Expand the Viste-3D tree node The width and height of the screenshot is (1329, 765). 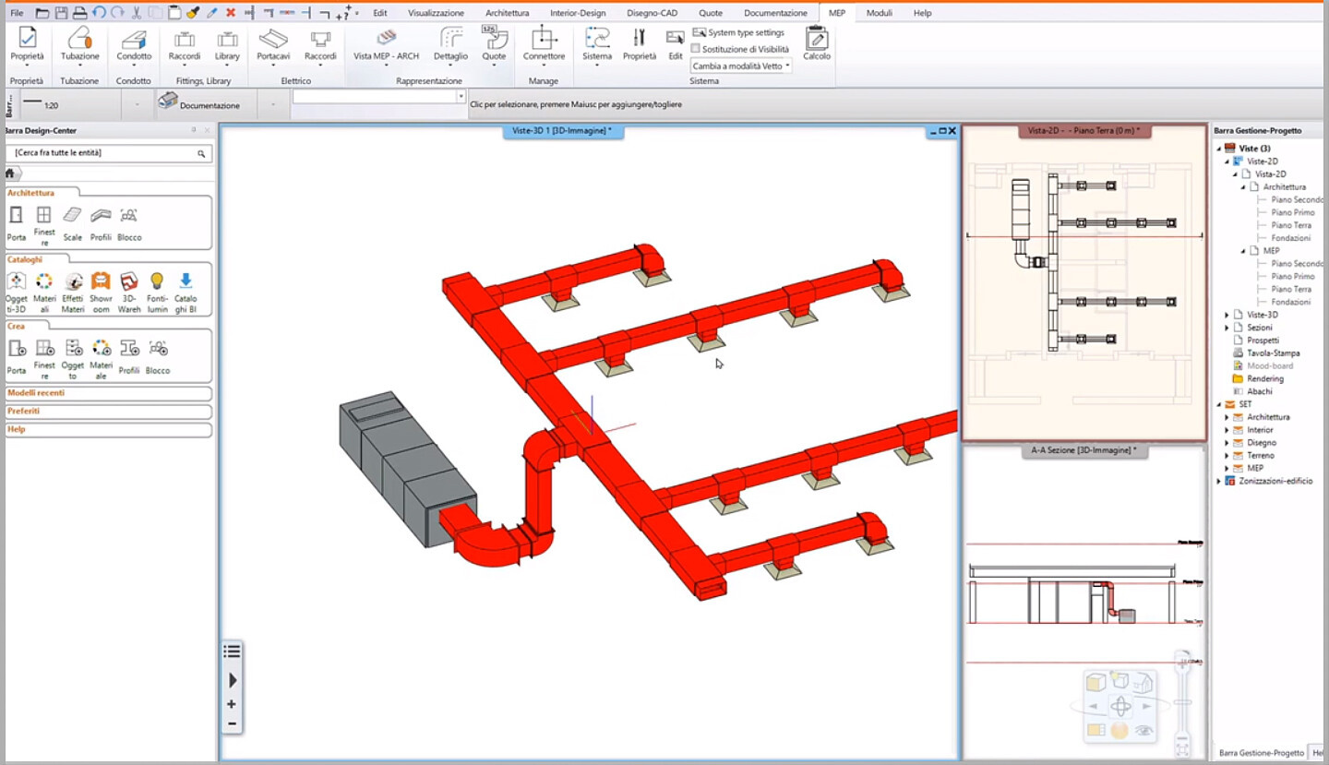(1227, 315)
